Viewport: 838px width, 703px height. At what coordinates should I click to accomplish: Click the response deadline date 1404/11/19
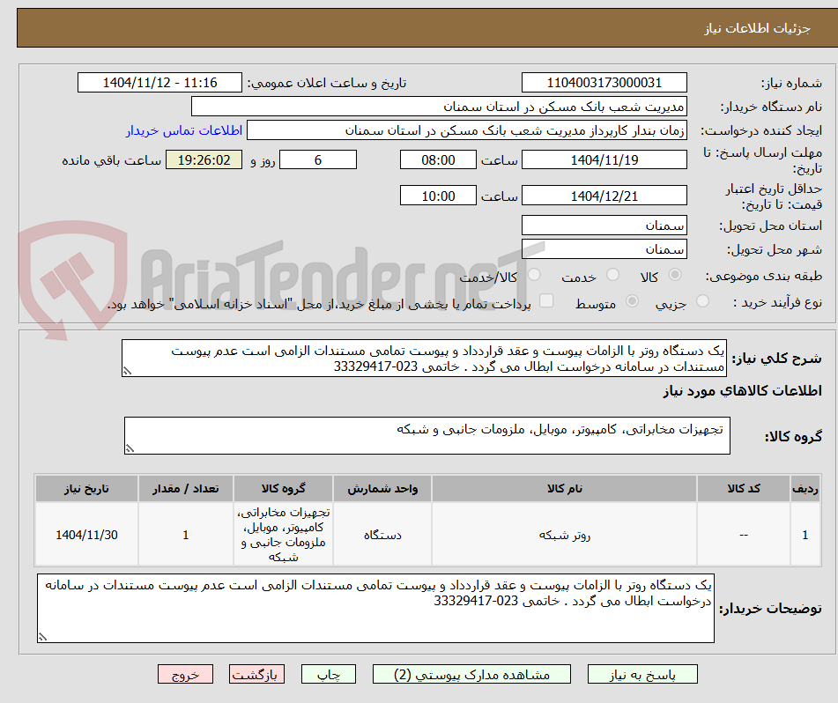(604, 159)
